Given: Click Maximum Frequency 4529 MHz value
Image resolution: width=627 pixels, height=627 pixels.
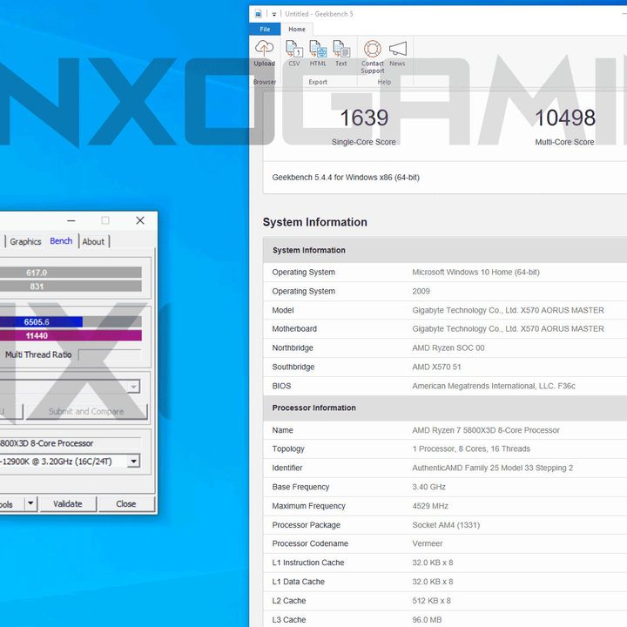Looking at the screenshot, I should [430, 506].
